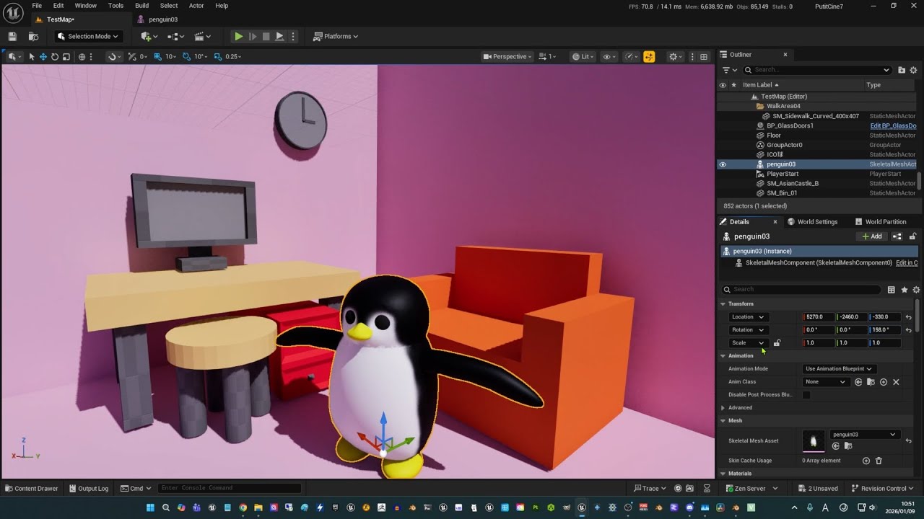924x519 pixels.
Task: Open the Build menu
Action: click(x=141, y=6)
